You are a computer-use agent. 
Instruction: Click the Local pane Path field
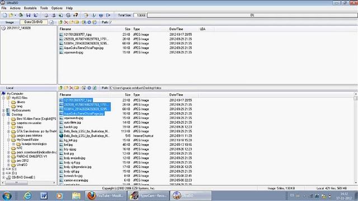(233, 88)
